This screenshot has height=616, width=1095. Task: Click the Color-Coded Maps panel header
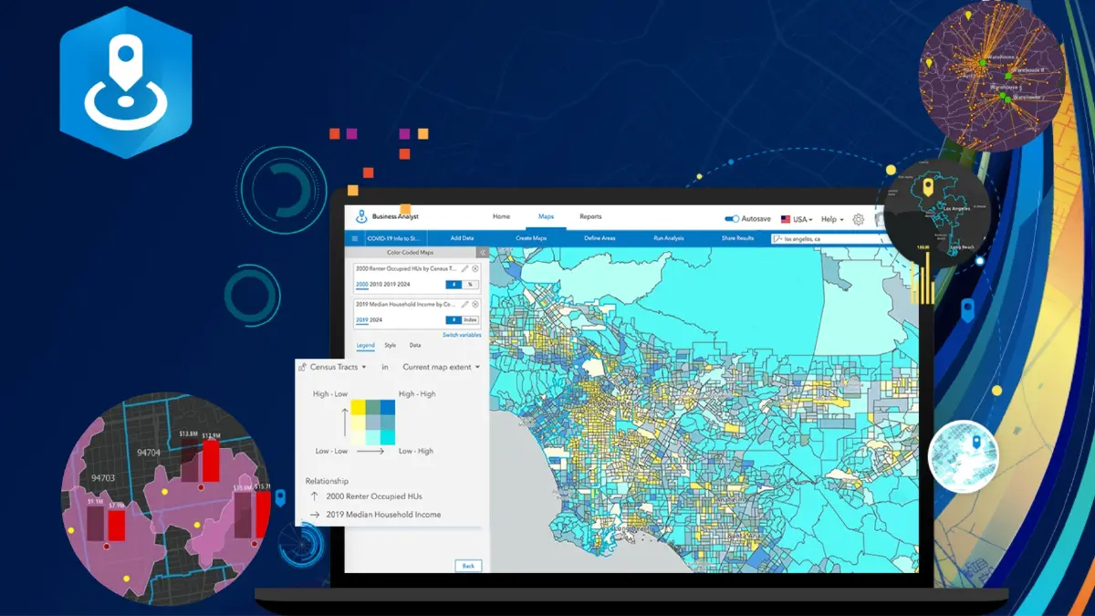410,252
